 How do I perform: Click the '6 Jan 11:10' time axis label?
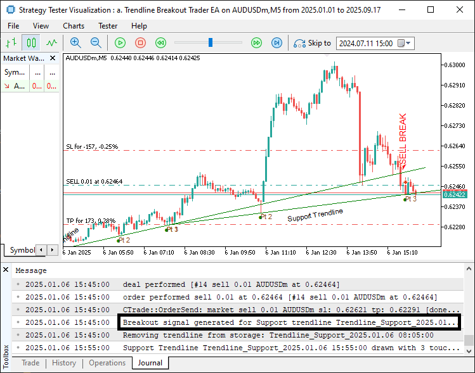tap(280, 252)
